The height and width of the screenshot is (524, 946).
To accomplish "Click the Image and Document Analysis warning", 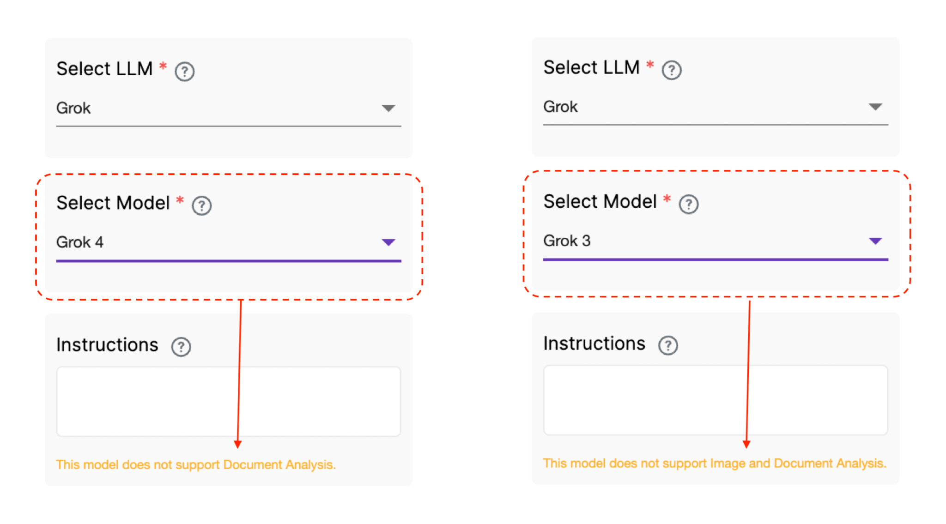I will tap(715, 463).
